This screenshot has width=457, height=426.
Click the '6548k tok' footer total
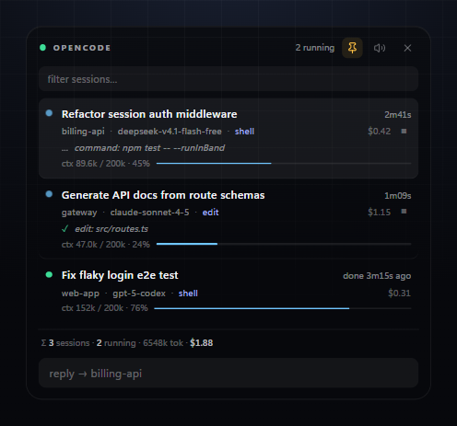coord(163,342)
